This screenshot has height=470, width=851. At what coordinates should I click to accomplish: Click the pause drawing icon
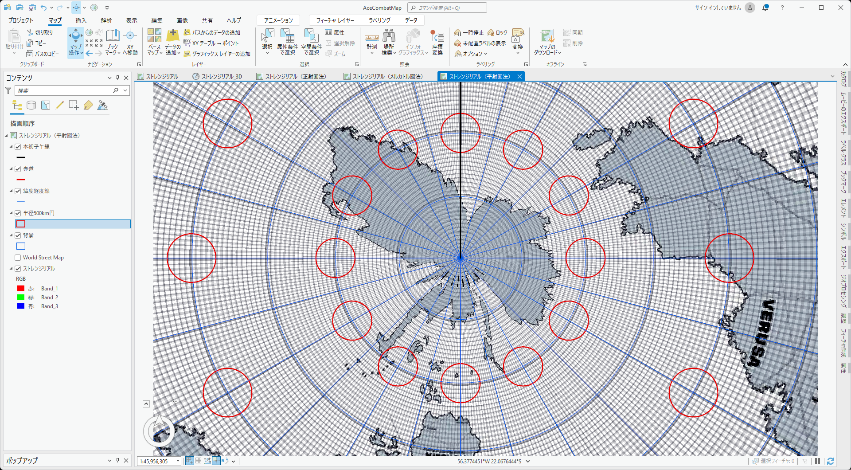tap(818, 461)
